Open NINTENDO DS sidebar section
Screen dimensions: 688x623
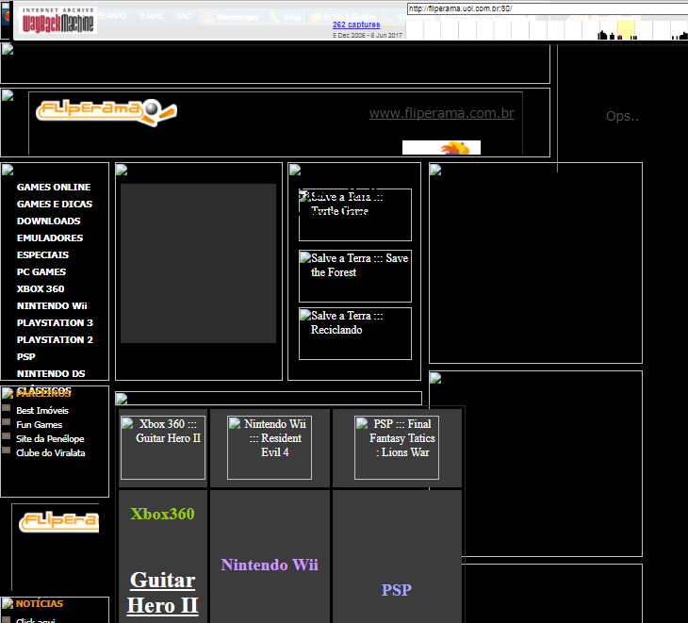click(x=51, y=374)
